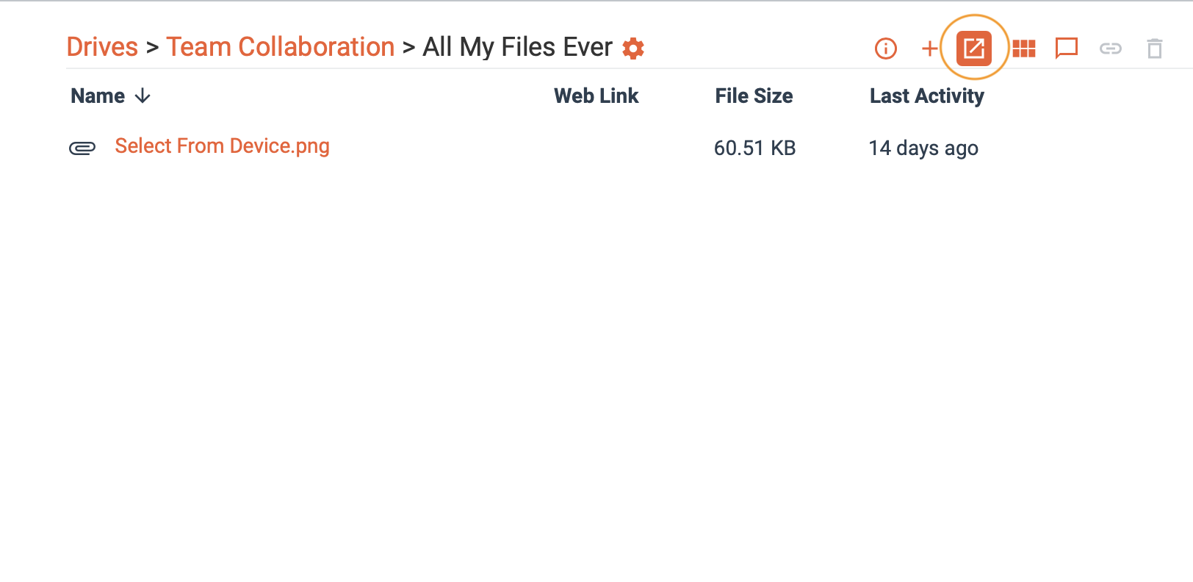Open the comments panel
Viewport: 1193px width, 582px height.
point(1066,48)
